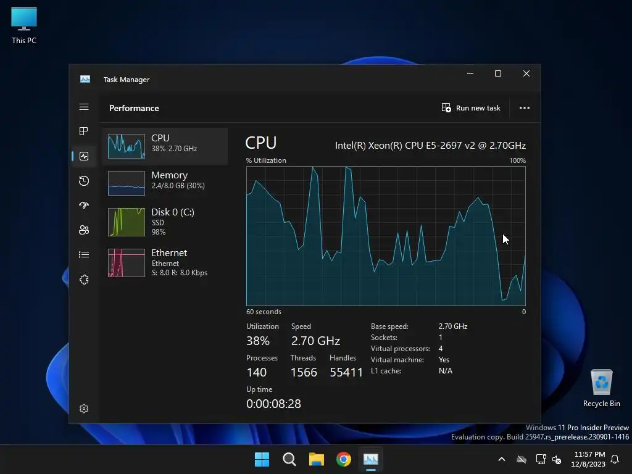
Task: Open File Explorer from the taskbar
Action: [x=317, y=459]
